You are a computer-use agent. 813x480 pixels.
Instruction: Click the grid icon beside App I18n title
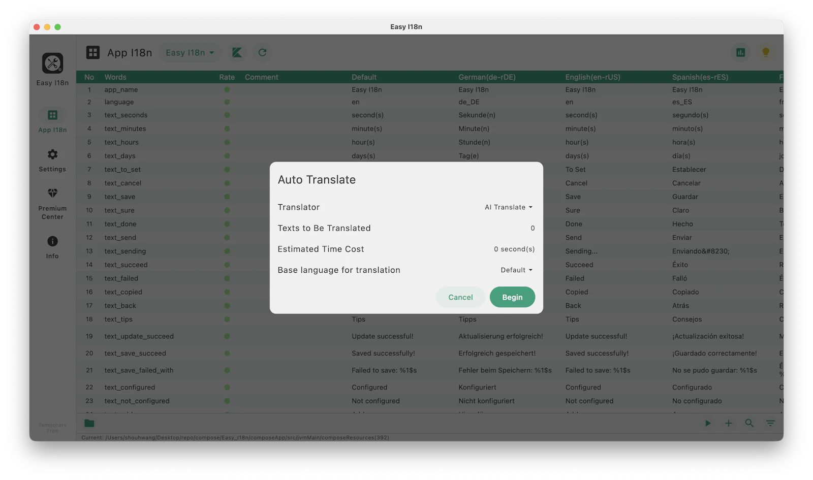click(93, 52)
